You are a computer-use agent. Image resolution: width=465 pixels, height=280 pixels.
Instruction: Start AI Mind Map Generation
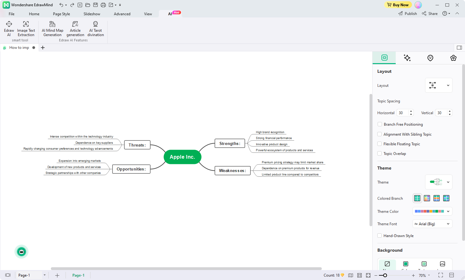click(52, 29)
